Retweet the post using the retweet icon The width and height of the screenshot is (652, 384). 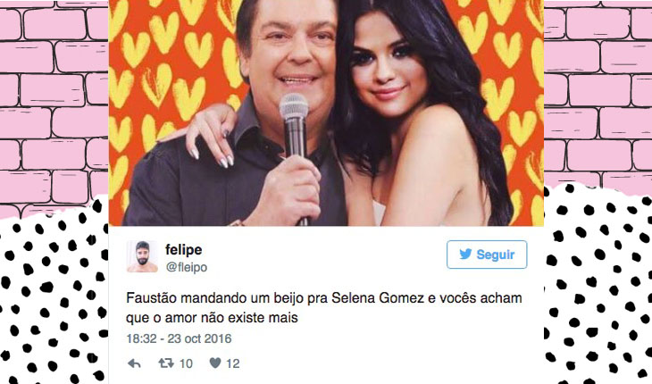tap(166, 363)
